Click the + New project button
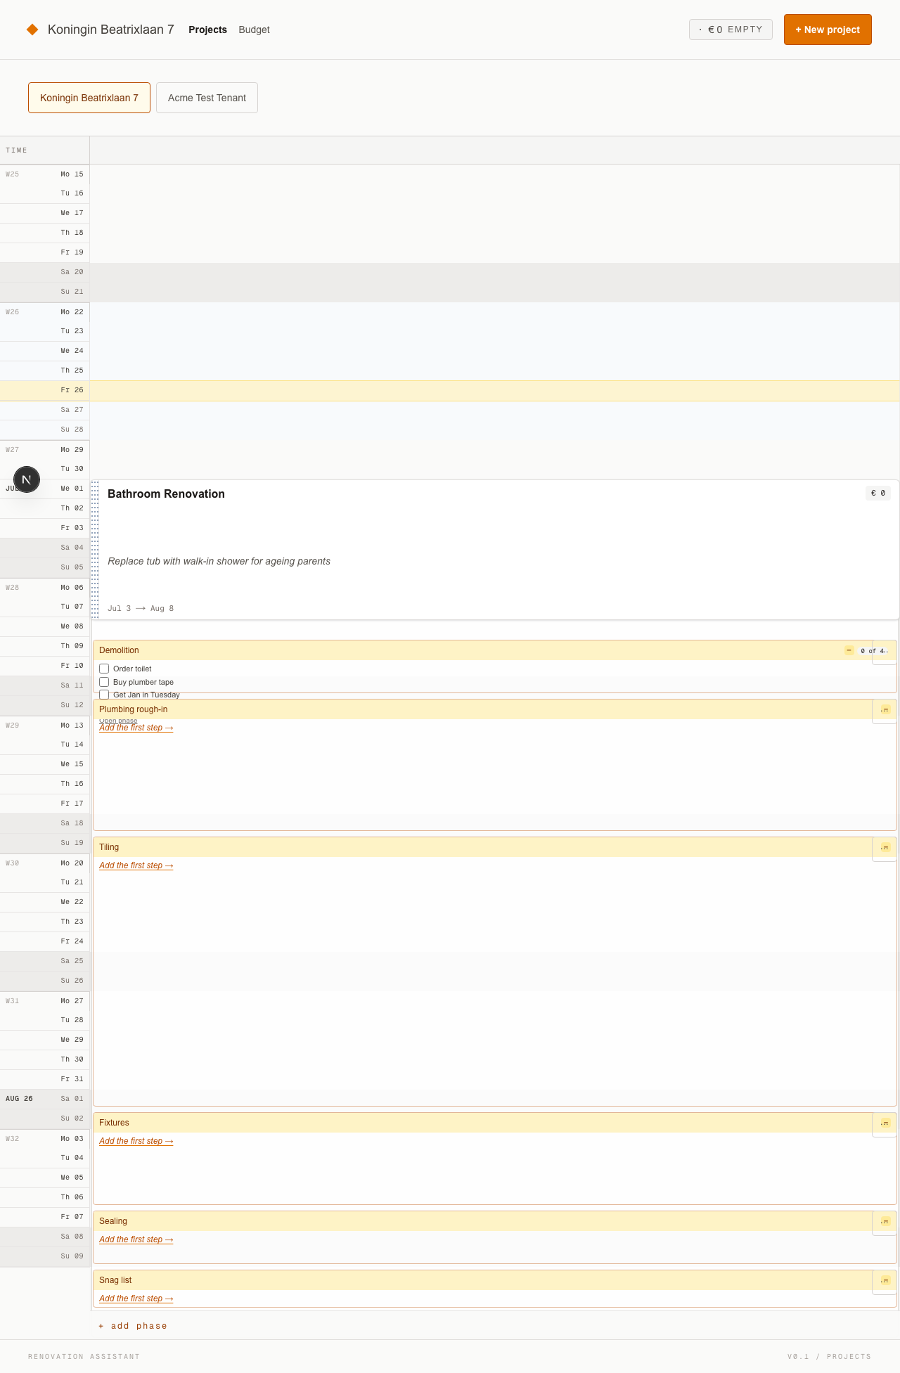The image size is (900, 1373). (x=828, y=30)
